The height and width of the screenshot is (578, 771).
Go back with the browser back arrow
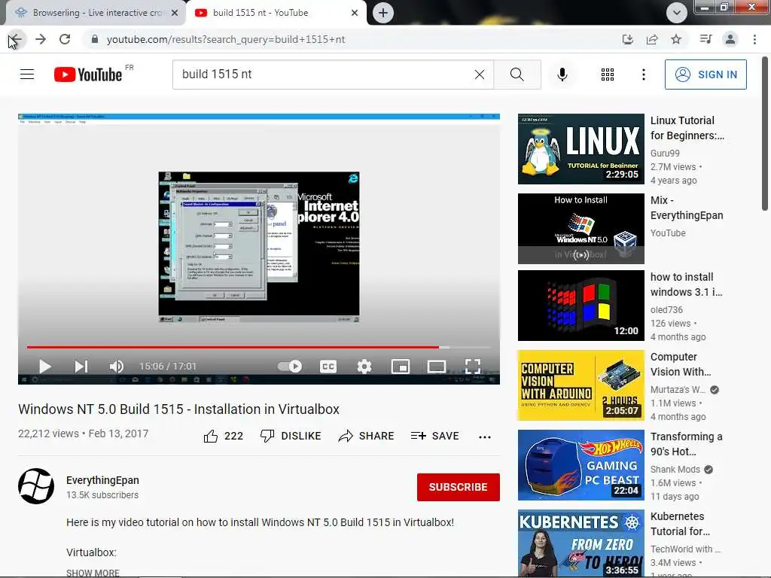(x=16, y=39)
